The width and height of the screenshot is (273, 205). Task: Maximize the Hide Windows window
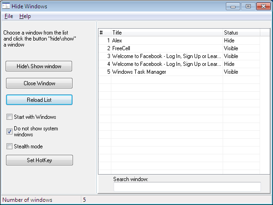248,6
